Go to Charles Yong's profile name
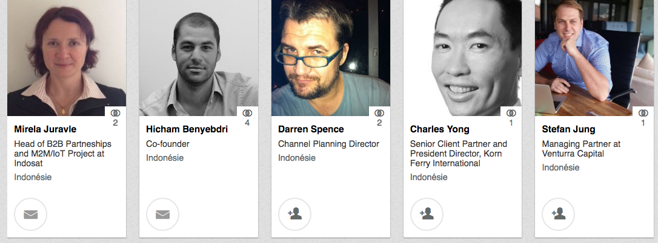Screen dimensions: 658x243 point(439,129)
